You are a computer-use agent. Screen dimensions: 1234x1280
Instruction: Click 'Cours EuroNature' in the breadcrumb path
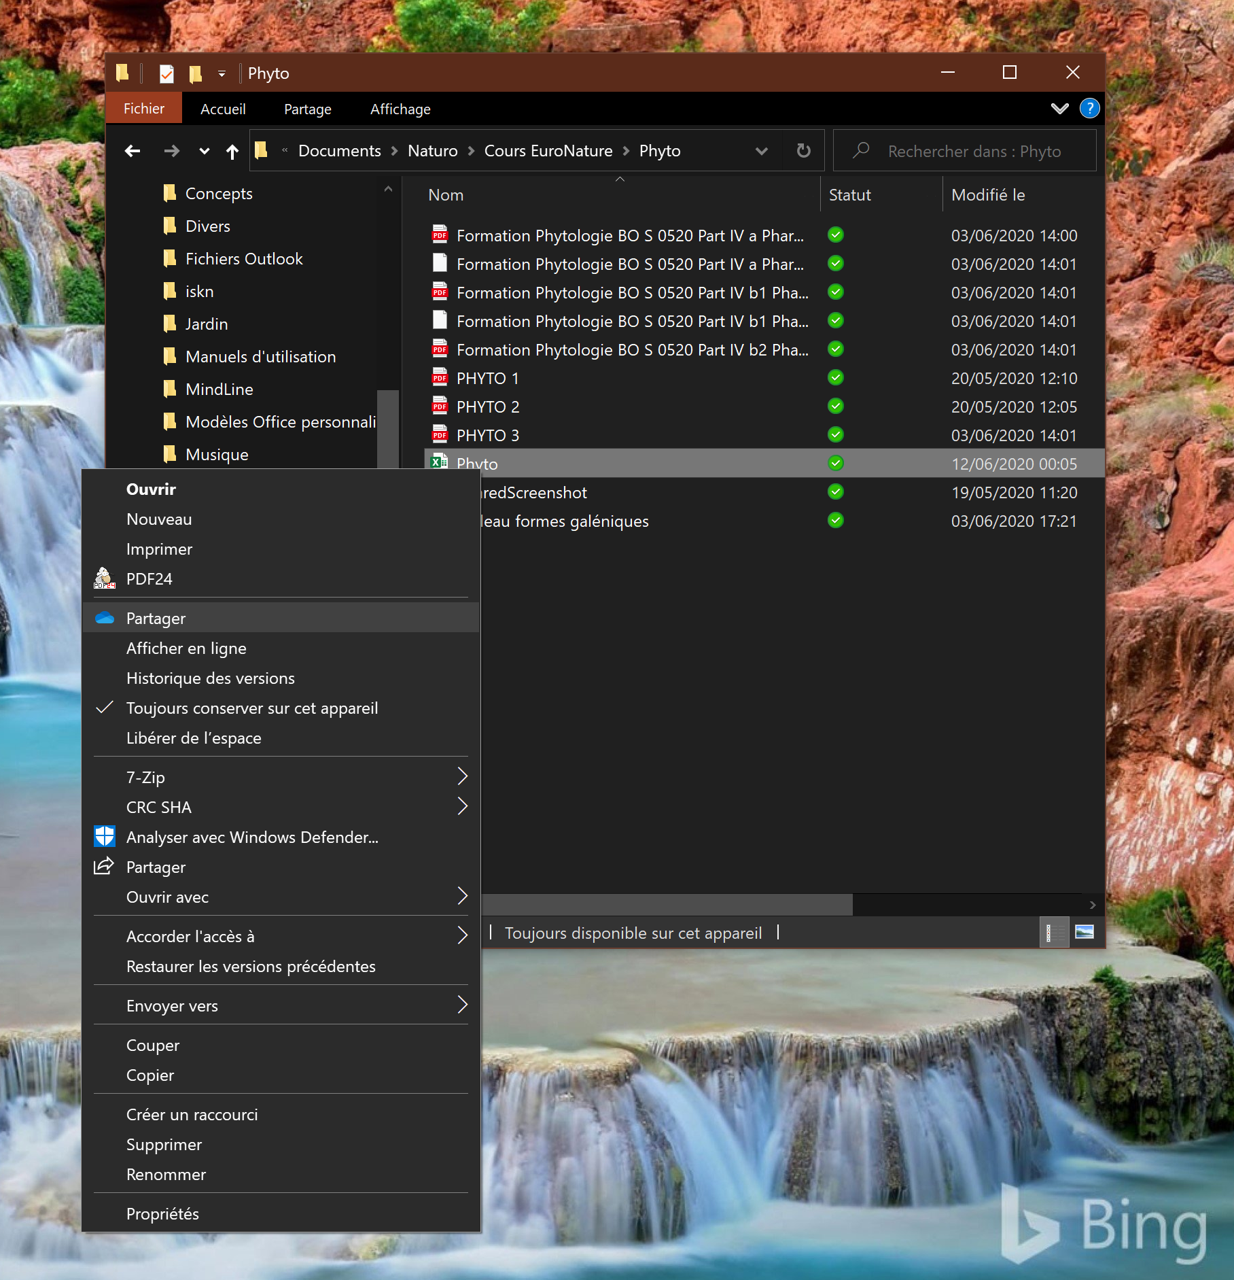tap(548, 151)
